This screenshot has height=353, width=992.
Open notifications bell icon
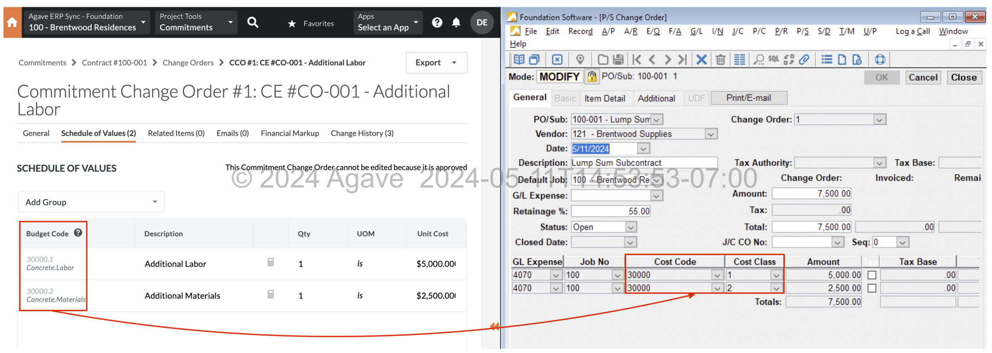click(x=456, y=22)
